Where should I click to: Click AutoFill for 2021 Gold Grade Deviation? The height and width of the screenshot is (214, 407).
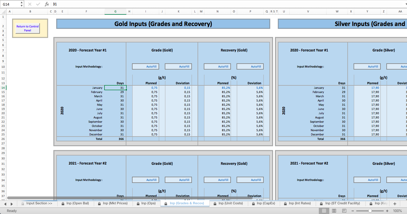[178, 180]
